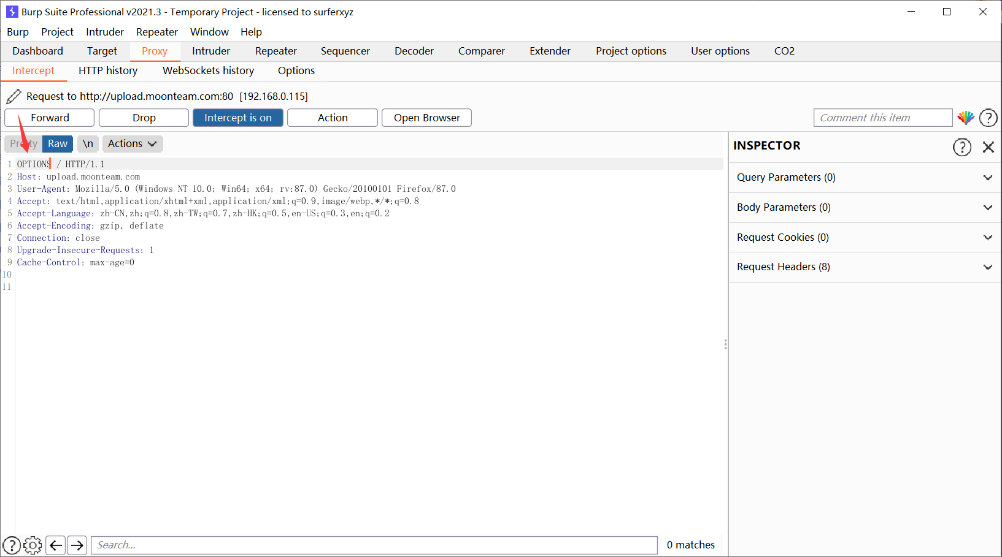
Task: Open the Burp menu
Action: click(x=18, y=32)
